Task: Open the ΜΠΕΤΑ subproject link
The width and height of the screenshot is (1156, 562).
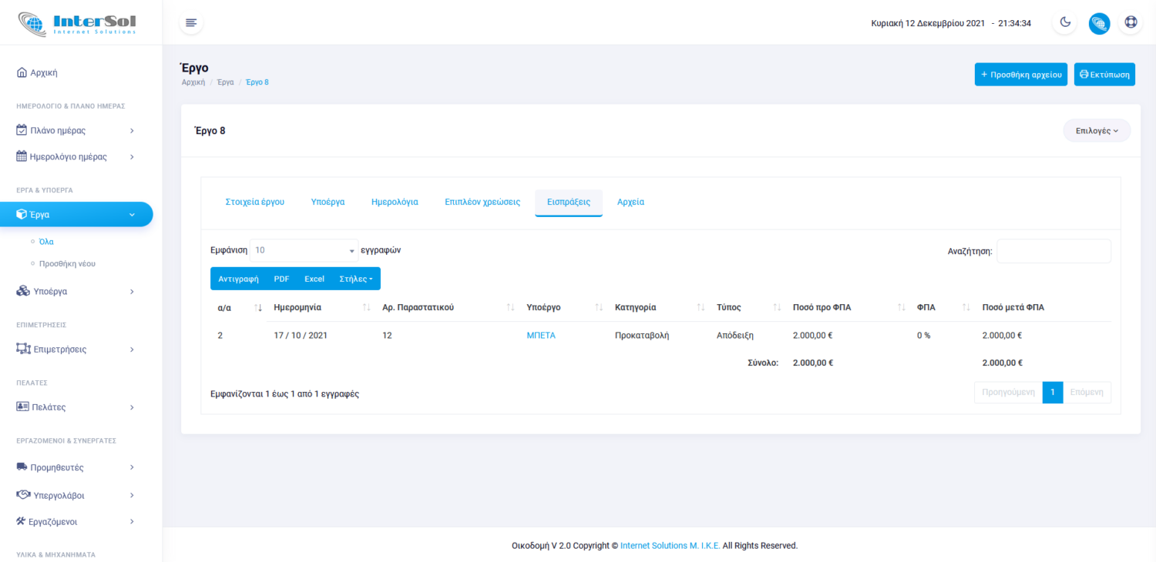Action: coord(541,336)
